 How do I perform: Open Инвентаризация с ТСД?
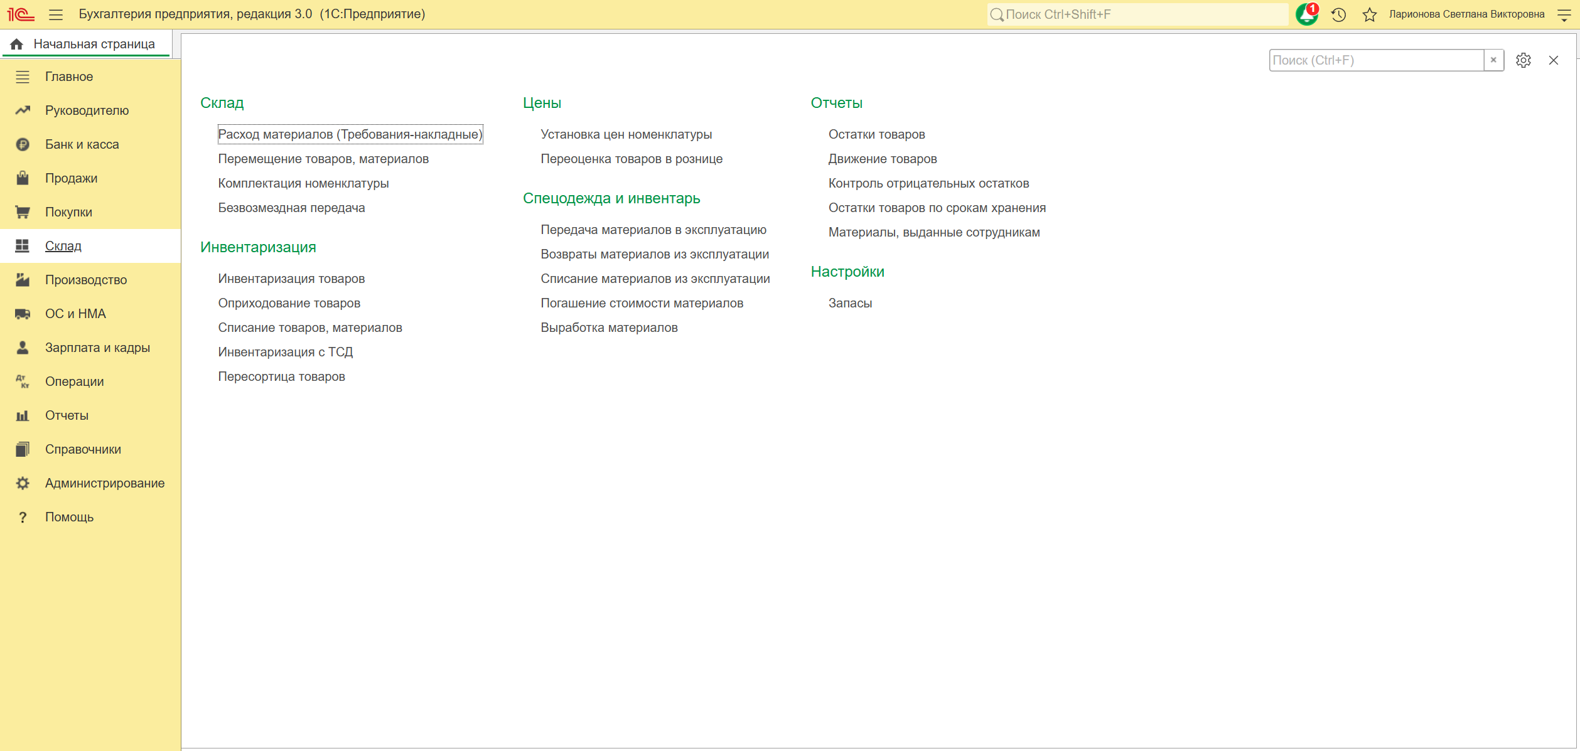(286, 352)
